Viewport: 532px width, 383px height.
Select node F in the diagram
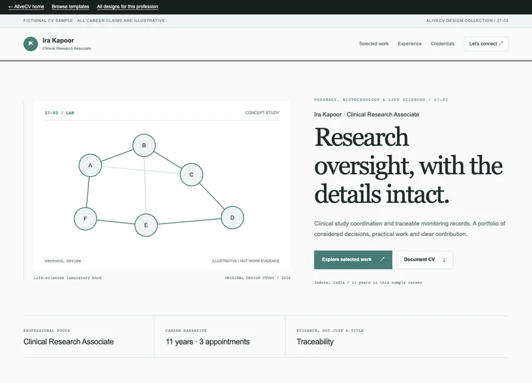coord(85,219)
